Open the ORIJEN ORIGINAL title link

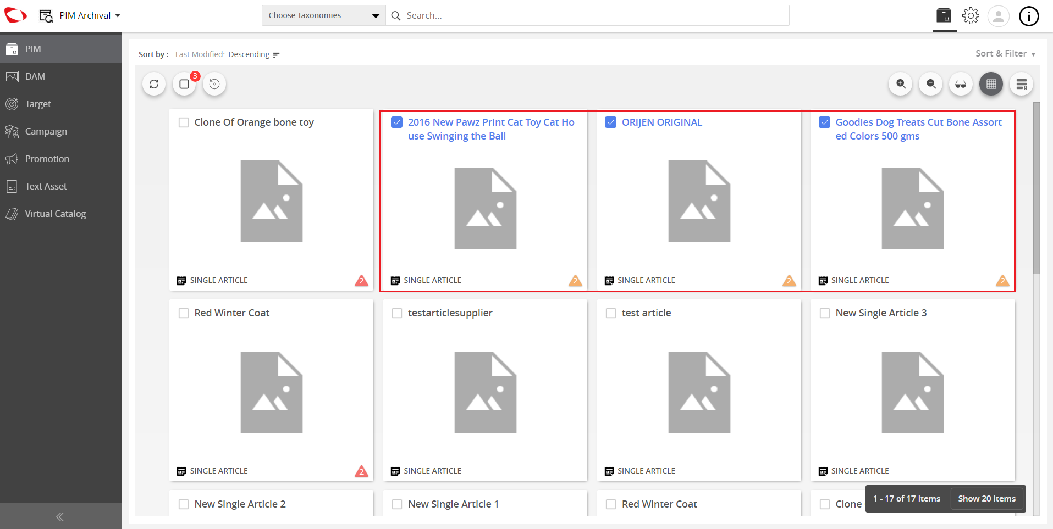pyautogui.click(x=662, y=122)
